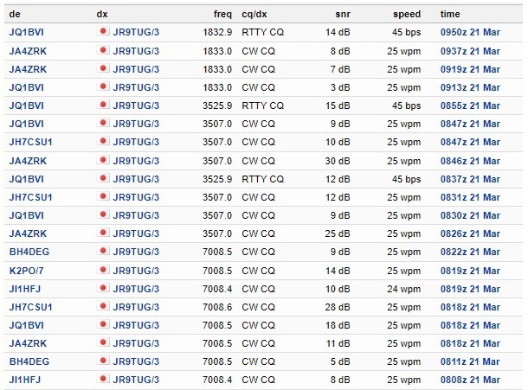Open BH4DEG link in 0811z row
This screenshot has height=390, width=528.
click(29, 361)
